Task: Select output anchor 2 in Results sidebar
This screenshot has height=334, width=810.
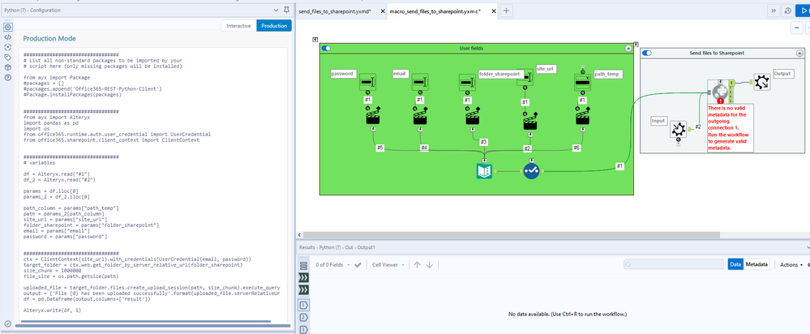Action: click(304, 318)
